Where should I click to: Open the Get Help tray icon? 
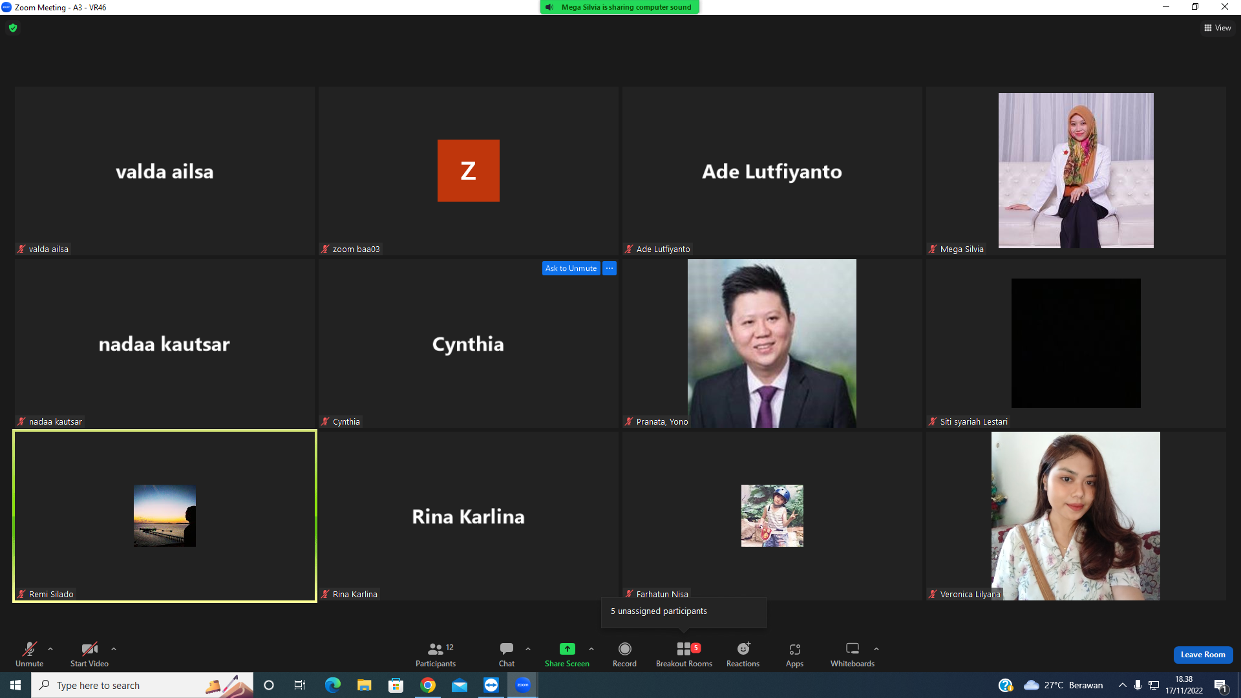pos(1005,685)
